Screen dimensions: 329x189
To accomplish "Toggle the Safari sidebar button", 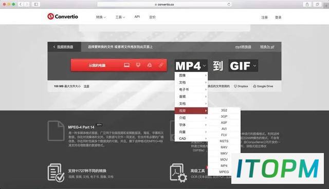I will click(36, 4).
